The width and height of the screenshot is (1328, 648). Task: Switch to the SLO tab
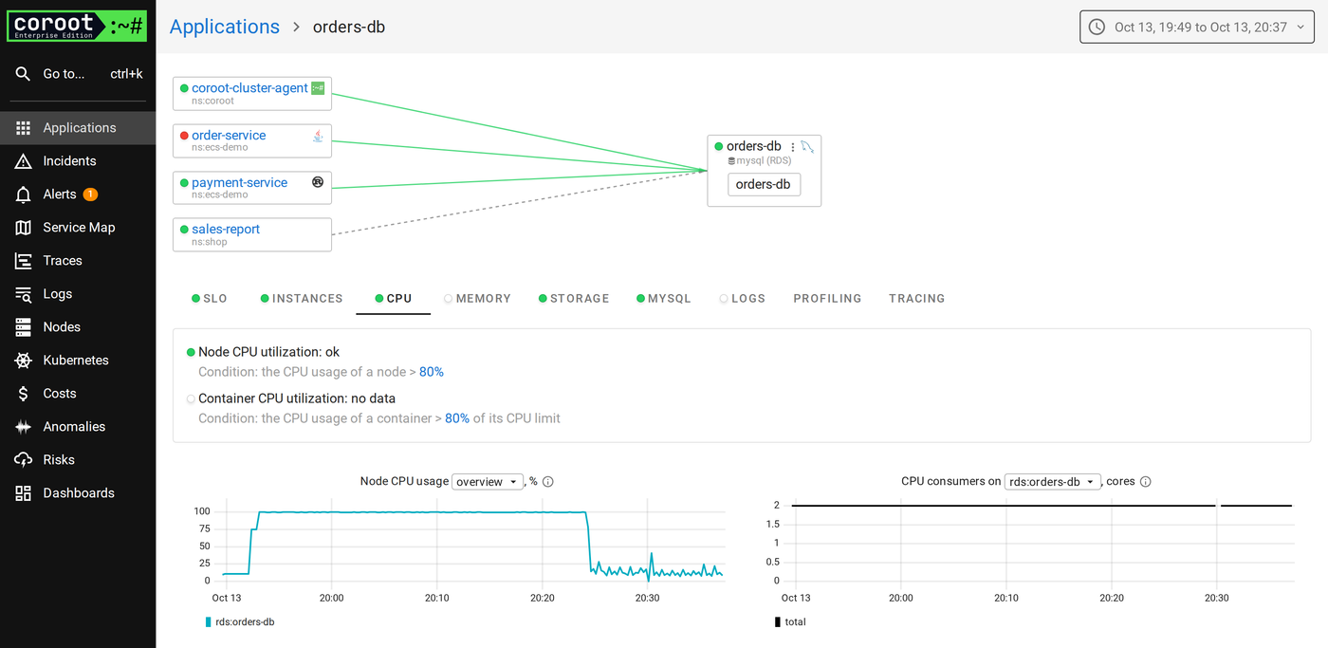point(210,298)
